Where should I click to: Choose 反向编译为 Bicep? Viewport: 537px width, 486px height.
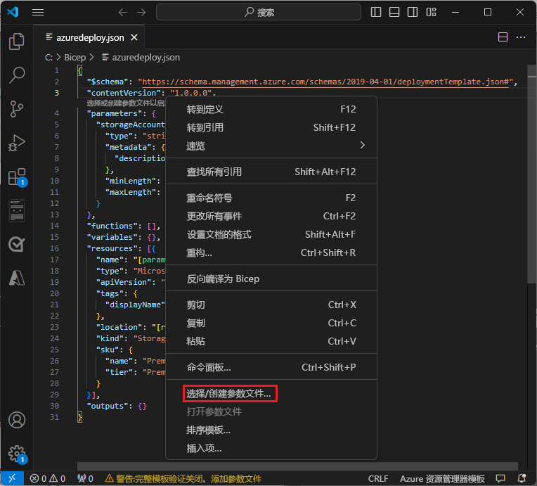click(x=271, y=279)
